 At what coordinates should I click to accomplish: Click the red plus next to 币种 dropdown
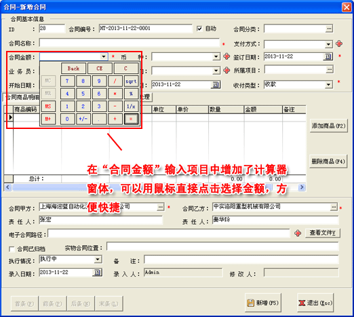(227, 56)
